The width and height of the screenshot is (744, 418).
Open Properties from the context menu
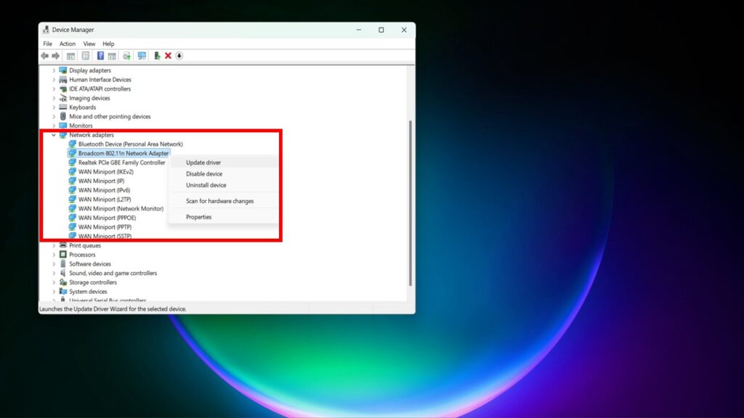pyautogui.click(x=198, y=217)
